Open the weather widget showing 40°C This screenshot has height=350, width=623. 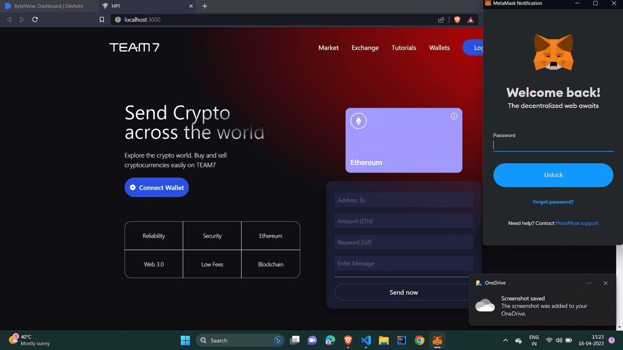[29, 340]
